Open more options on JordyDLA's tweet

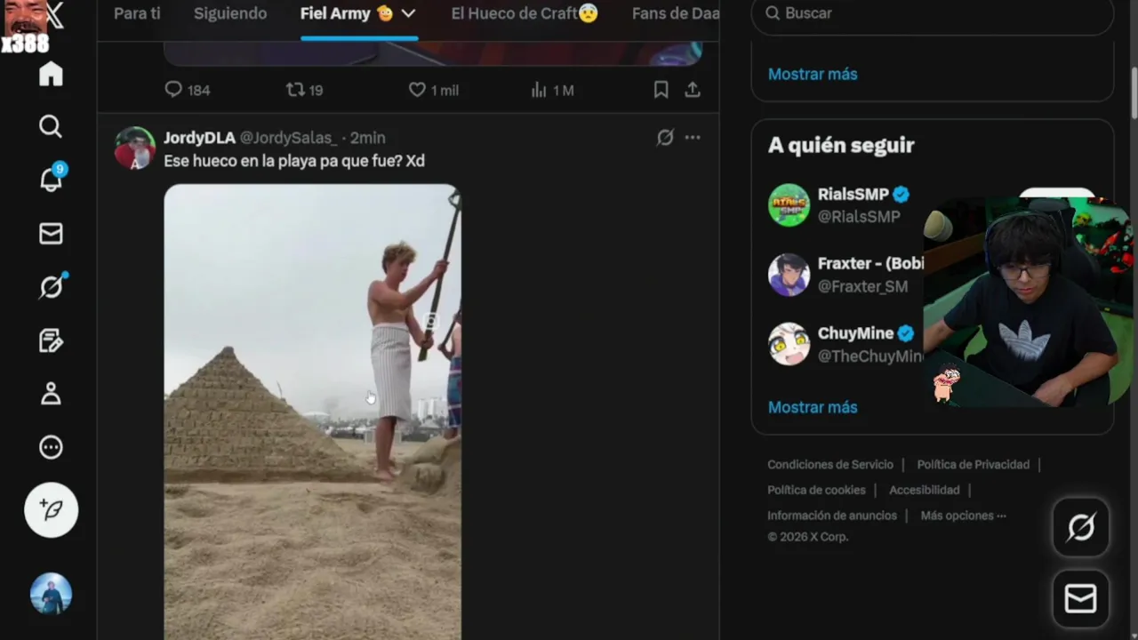[x=693, y=137]
